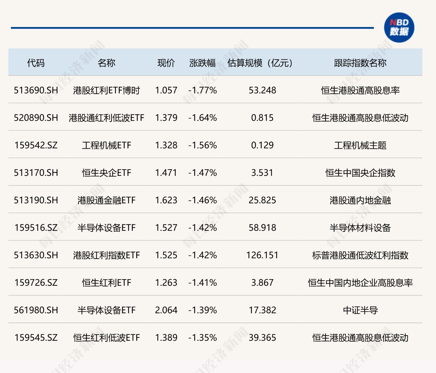The width and height of the screenshot is (436, 373).
Task: Click the scale value 0.815
Action: click(x=262, y=118)
